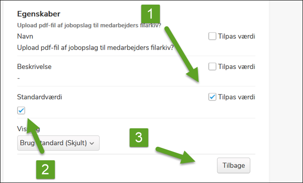
Task: Untick the checkbox under Standardværdi
Action: [21, 110]
